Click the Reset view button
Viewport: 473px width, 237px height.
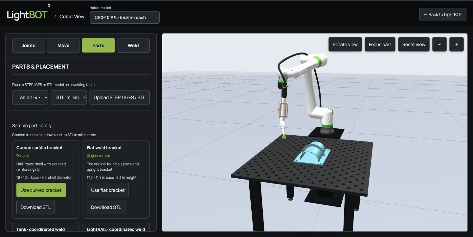tap(414, 44)
